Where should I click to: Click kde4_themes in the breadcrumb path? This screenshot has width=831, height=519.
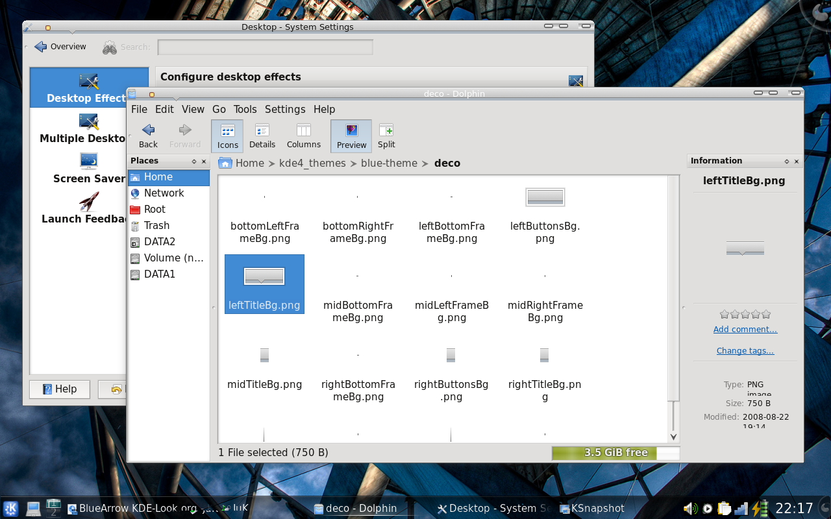312,163
